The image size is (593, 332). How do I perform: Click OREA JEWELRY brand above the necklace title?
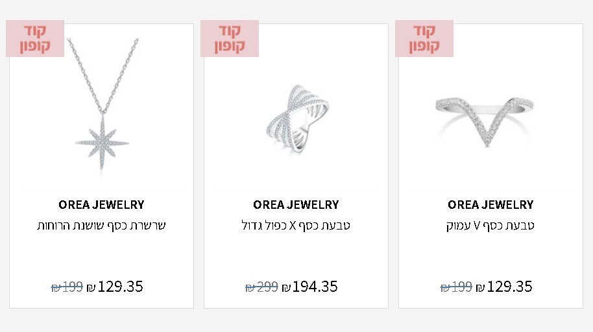(101, 205)
